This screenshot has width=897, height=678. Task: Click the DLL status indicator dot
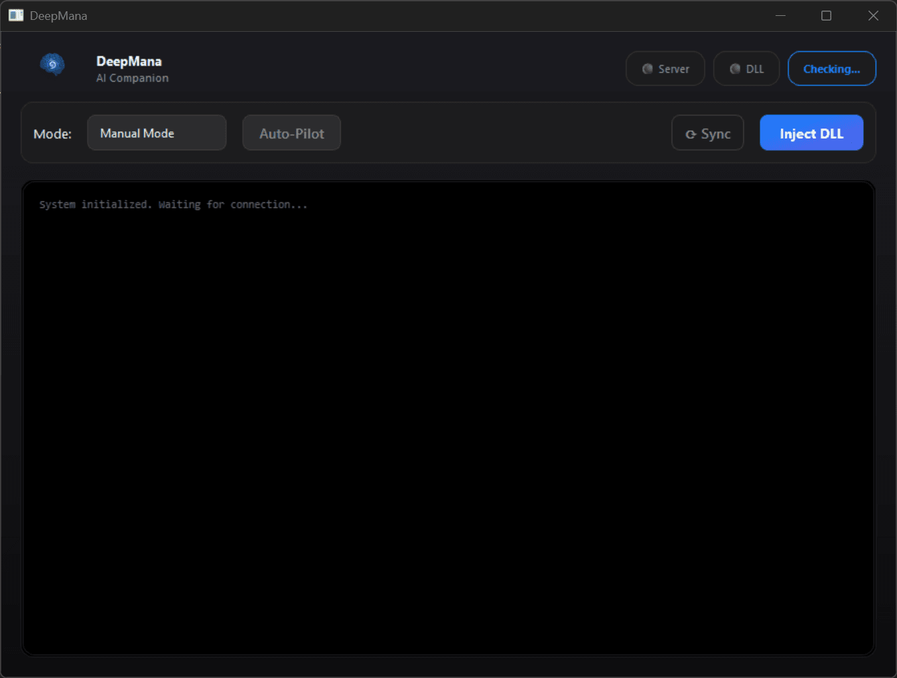(x=735, y=68)
